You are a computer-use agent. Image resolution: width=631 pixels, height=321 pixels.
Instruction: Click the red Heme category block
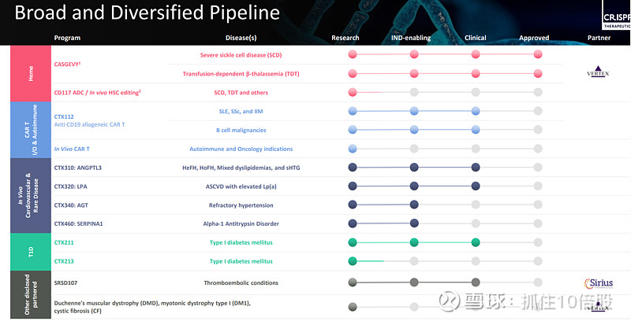point(33,73)
